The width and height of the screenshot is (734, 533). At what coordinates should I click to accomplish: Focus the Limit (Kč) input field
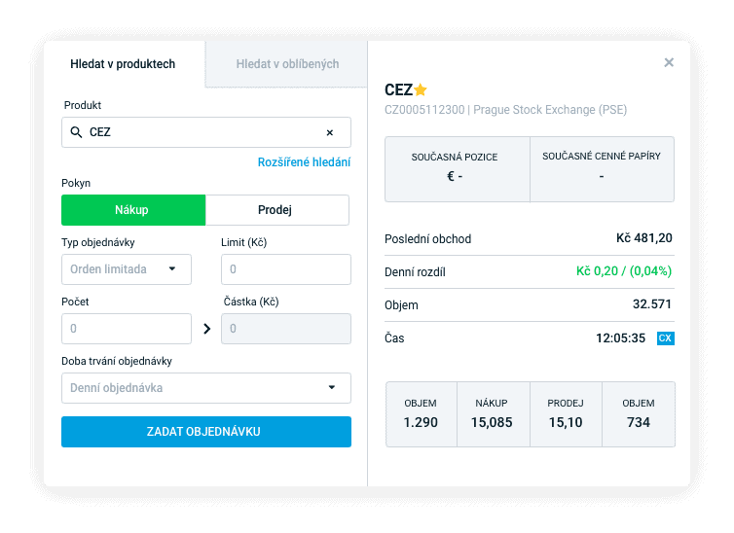click(x=286, y=269)
